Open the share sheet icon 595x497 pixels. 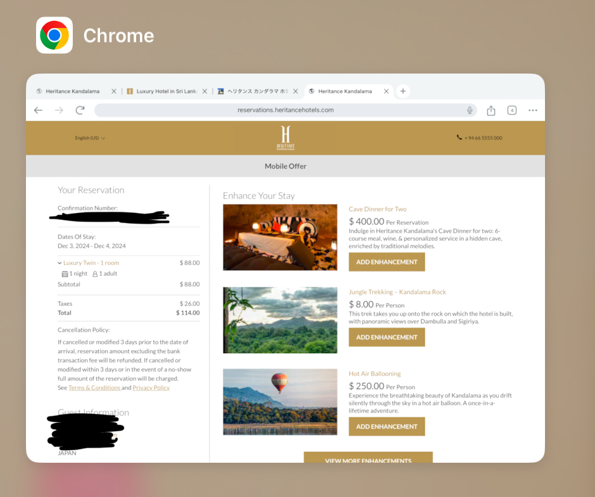click(491, 110)
